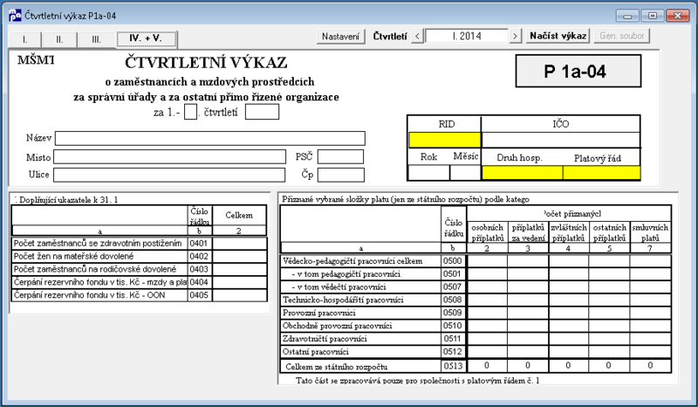Click Celkem cell for row 0405
The height and width of the screenshot is (407, 698).
(x=239, y=295)
